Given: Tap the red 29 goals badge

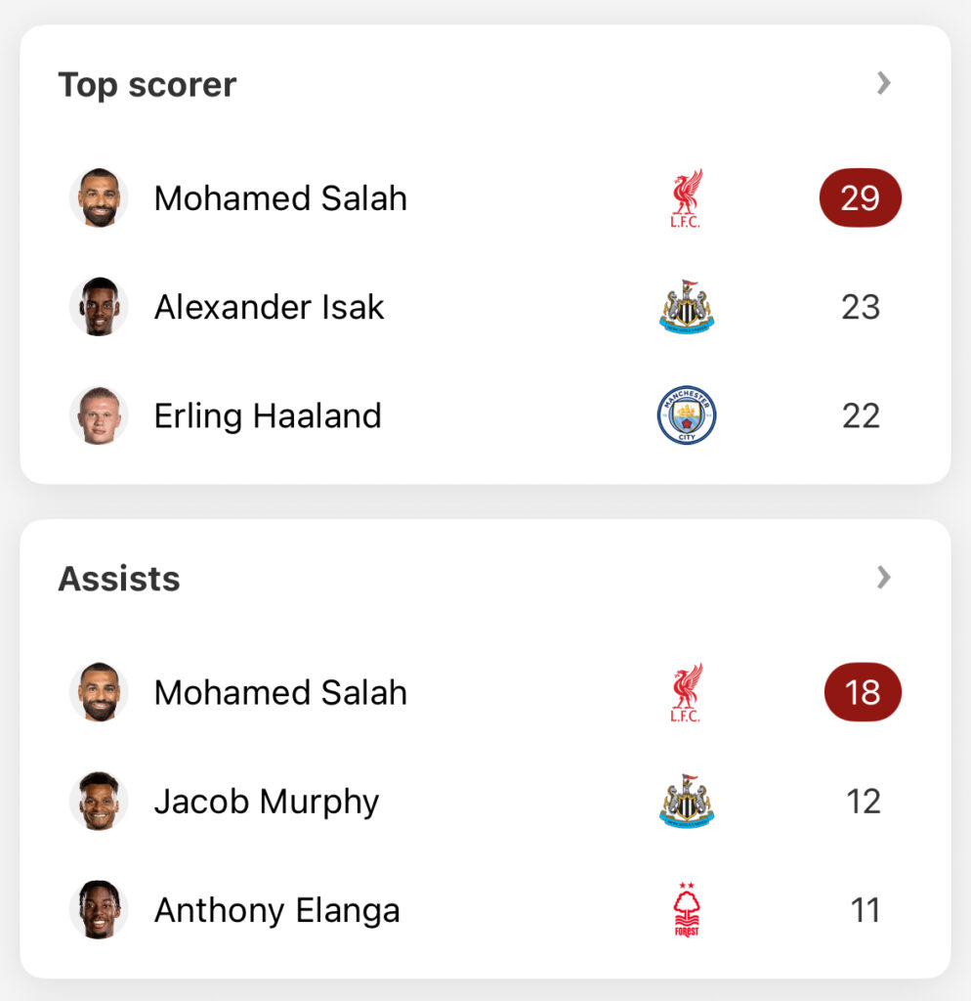Looking at the screenshot, I should [860, 197].
